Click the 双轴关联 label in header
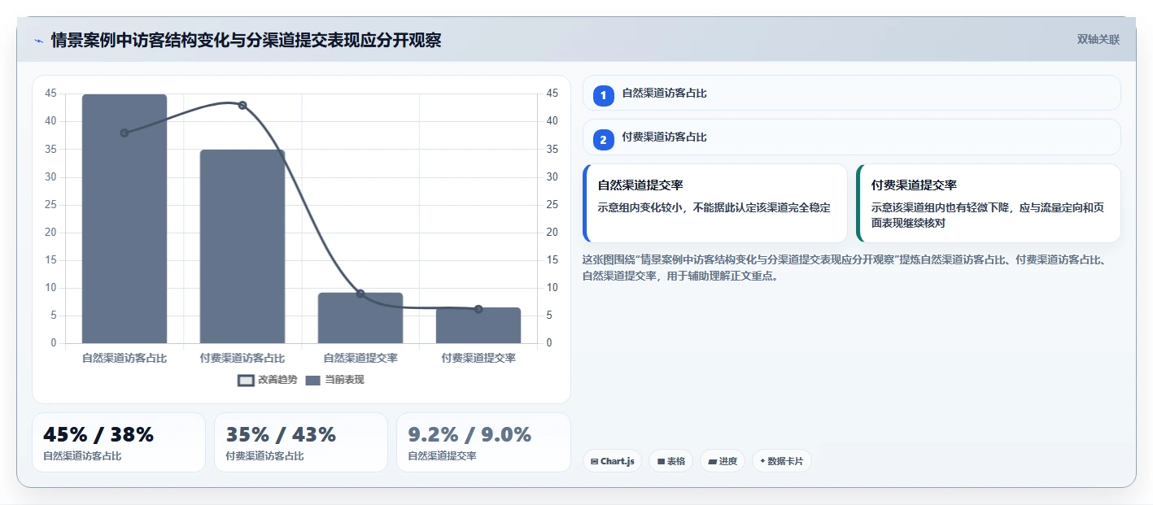1153x505 pixels. pyautogui.click(x=1098, y=40)
